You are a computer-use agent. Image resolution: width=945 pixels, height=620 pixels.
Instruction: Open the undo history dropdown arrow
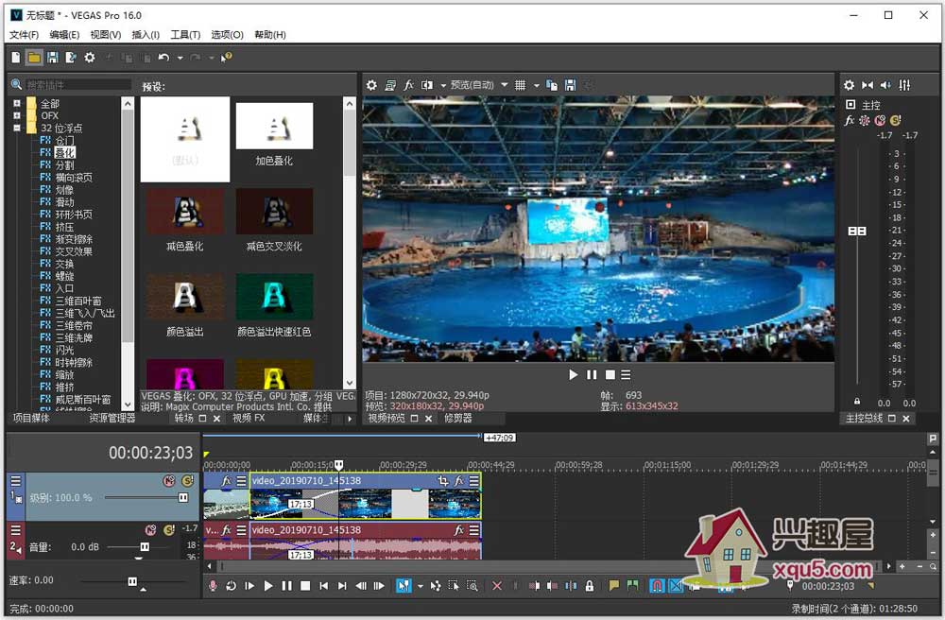tap(180, 58)
